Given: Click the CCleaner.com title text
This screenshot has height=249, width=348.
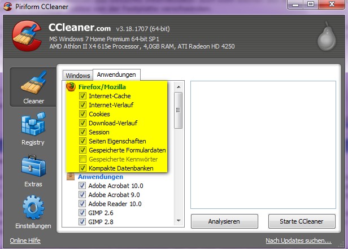Looking at the screenshot, I should (80, 28).
